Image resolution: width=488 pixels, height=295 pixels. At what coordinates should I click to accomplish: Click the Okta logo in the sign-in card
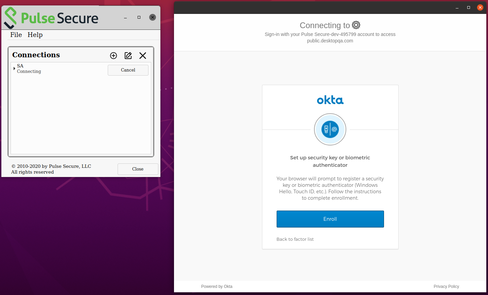point(330,100)
